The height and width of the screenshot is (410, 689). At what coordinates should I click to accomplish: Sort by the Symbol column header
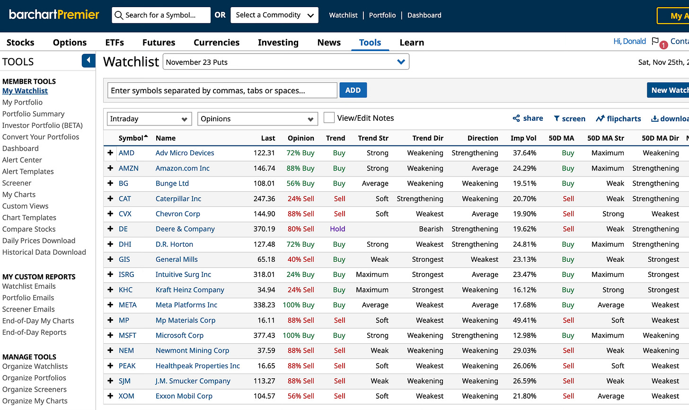133,138
